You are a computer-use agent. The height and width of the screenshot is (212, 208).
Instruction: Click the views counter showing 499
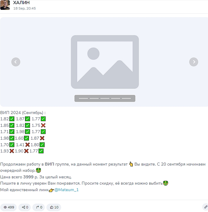coord(9,207)
